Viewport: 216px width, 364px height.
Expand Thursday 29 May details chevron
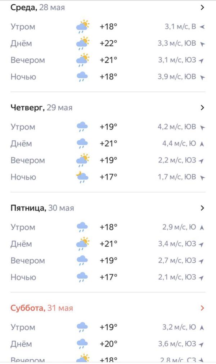202,108
